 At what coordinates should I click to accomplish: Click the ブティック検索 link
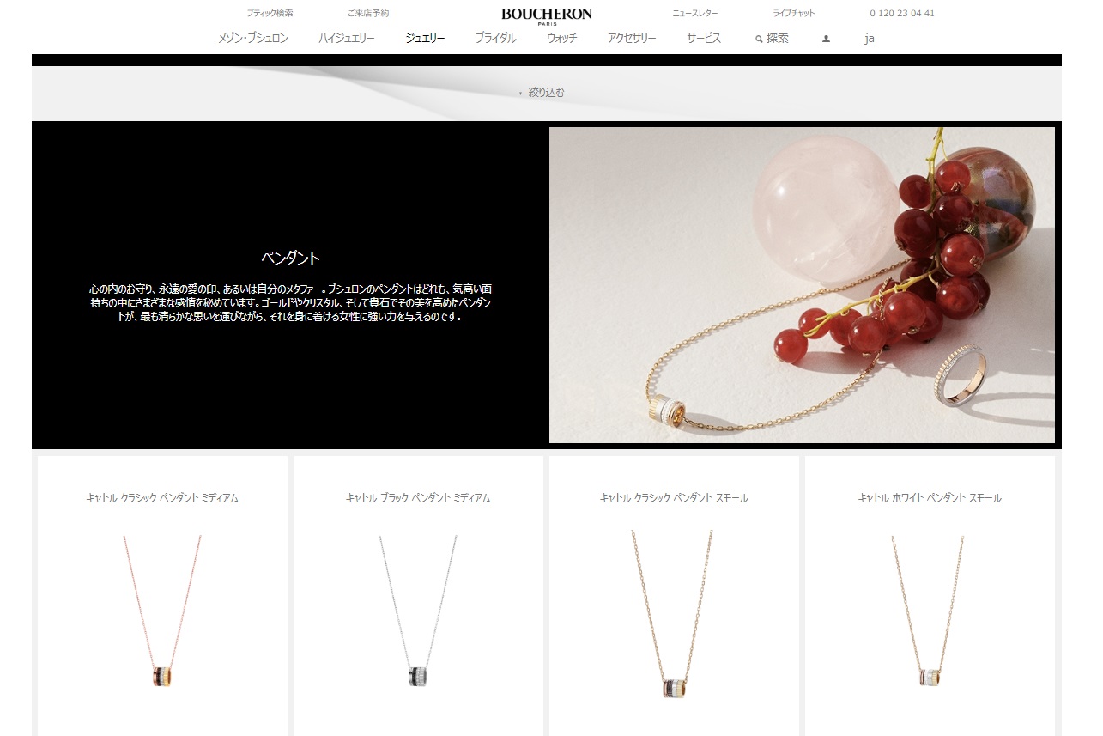point(270,14)
